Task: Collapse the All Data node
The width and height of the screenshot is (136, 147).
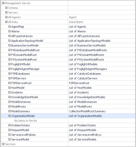Action: (x=6, y=22)
